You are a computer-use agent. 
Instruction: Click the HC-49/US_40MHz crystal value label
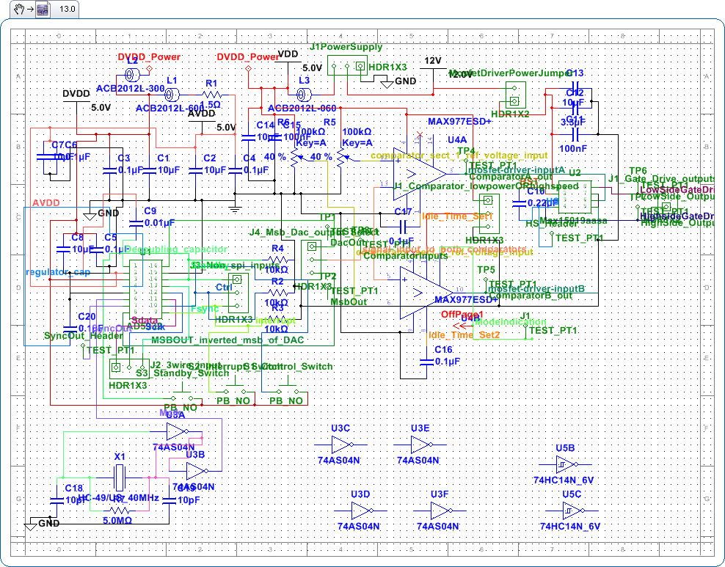pos(119,498)
